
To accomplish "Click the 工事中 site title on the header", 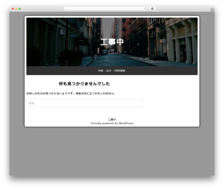I will [112, 42].
